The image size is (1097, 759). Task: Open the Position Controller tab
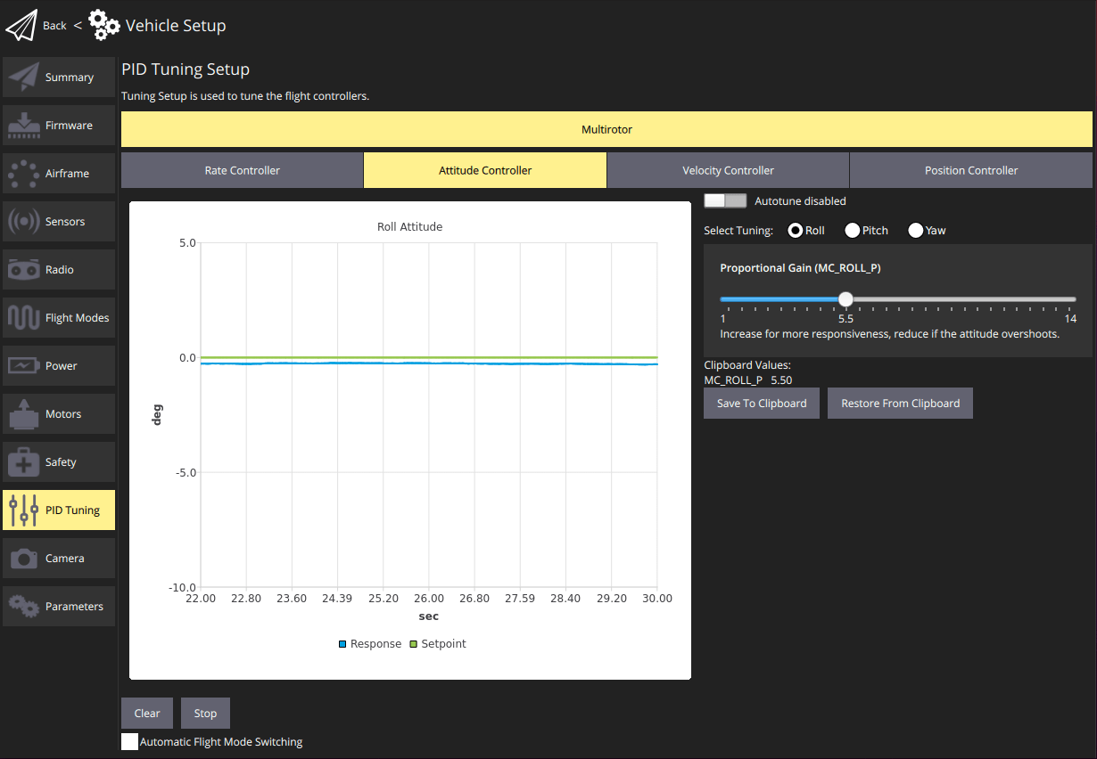click(970, 170)
